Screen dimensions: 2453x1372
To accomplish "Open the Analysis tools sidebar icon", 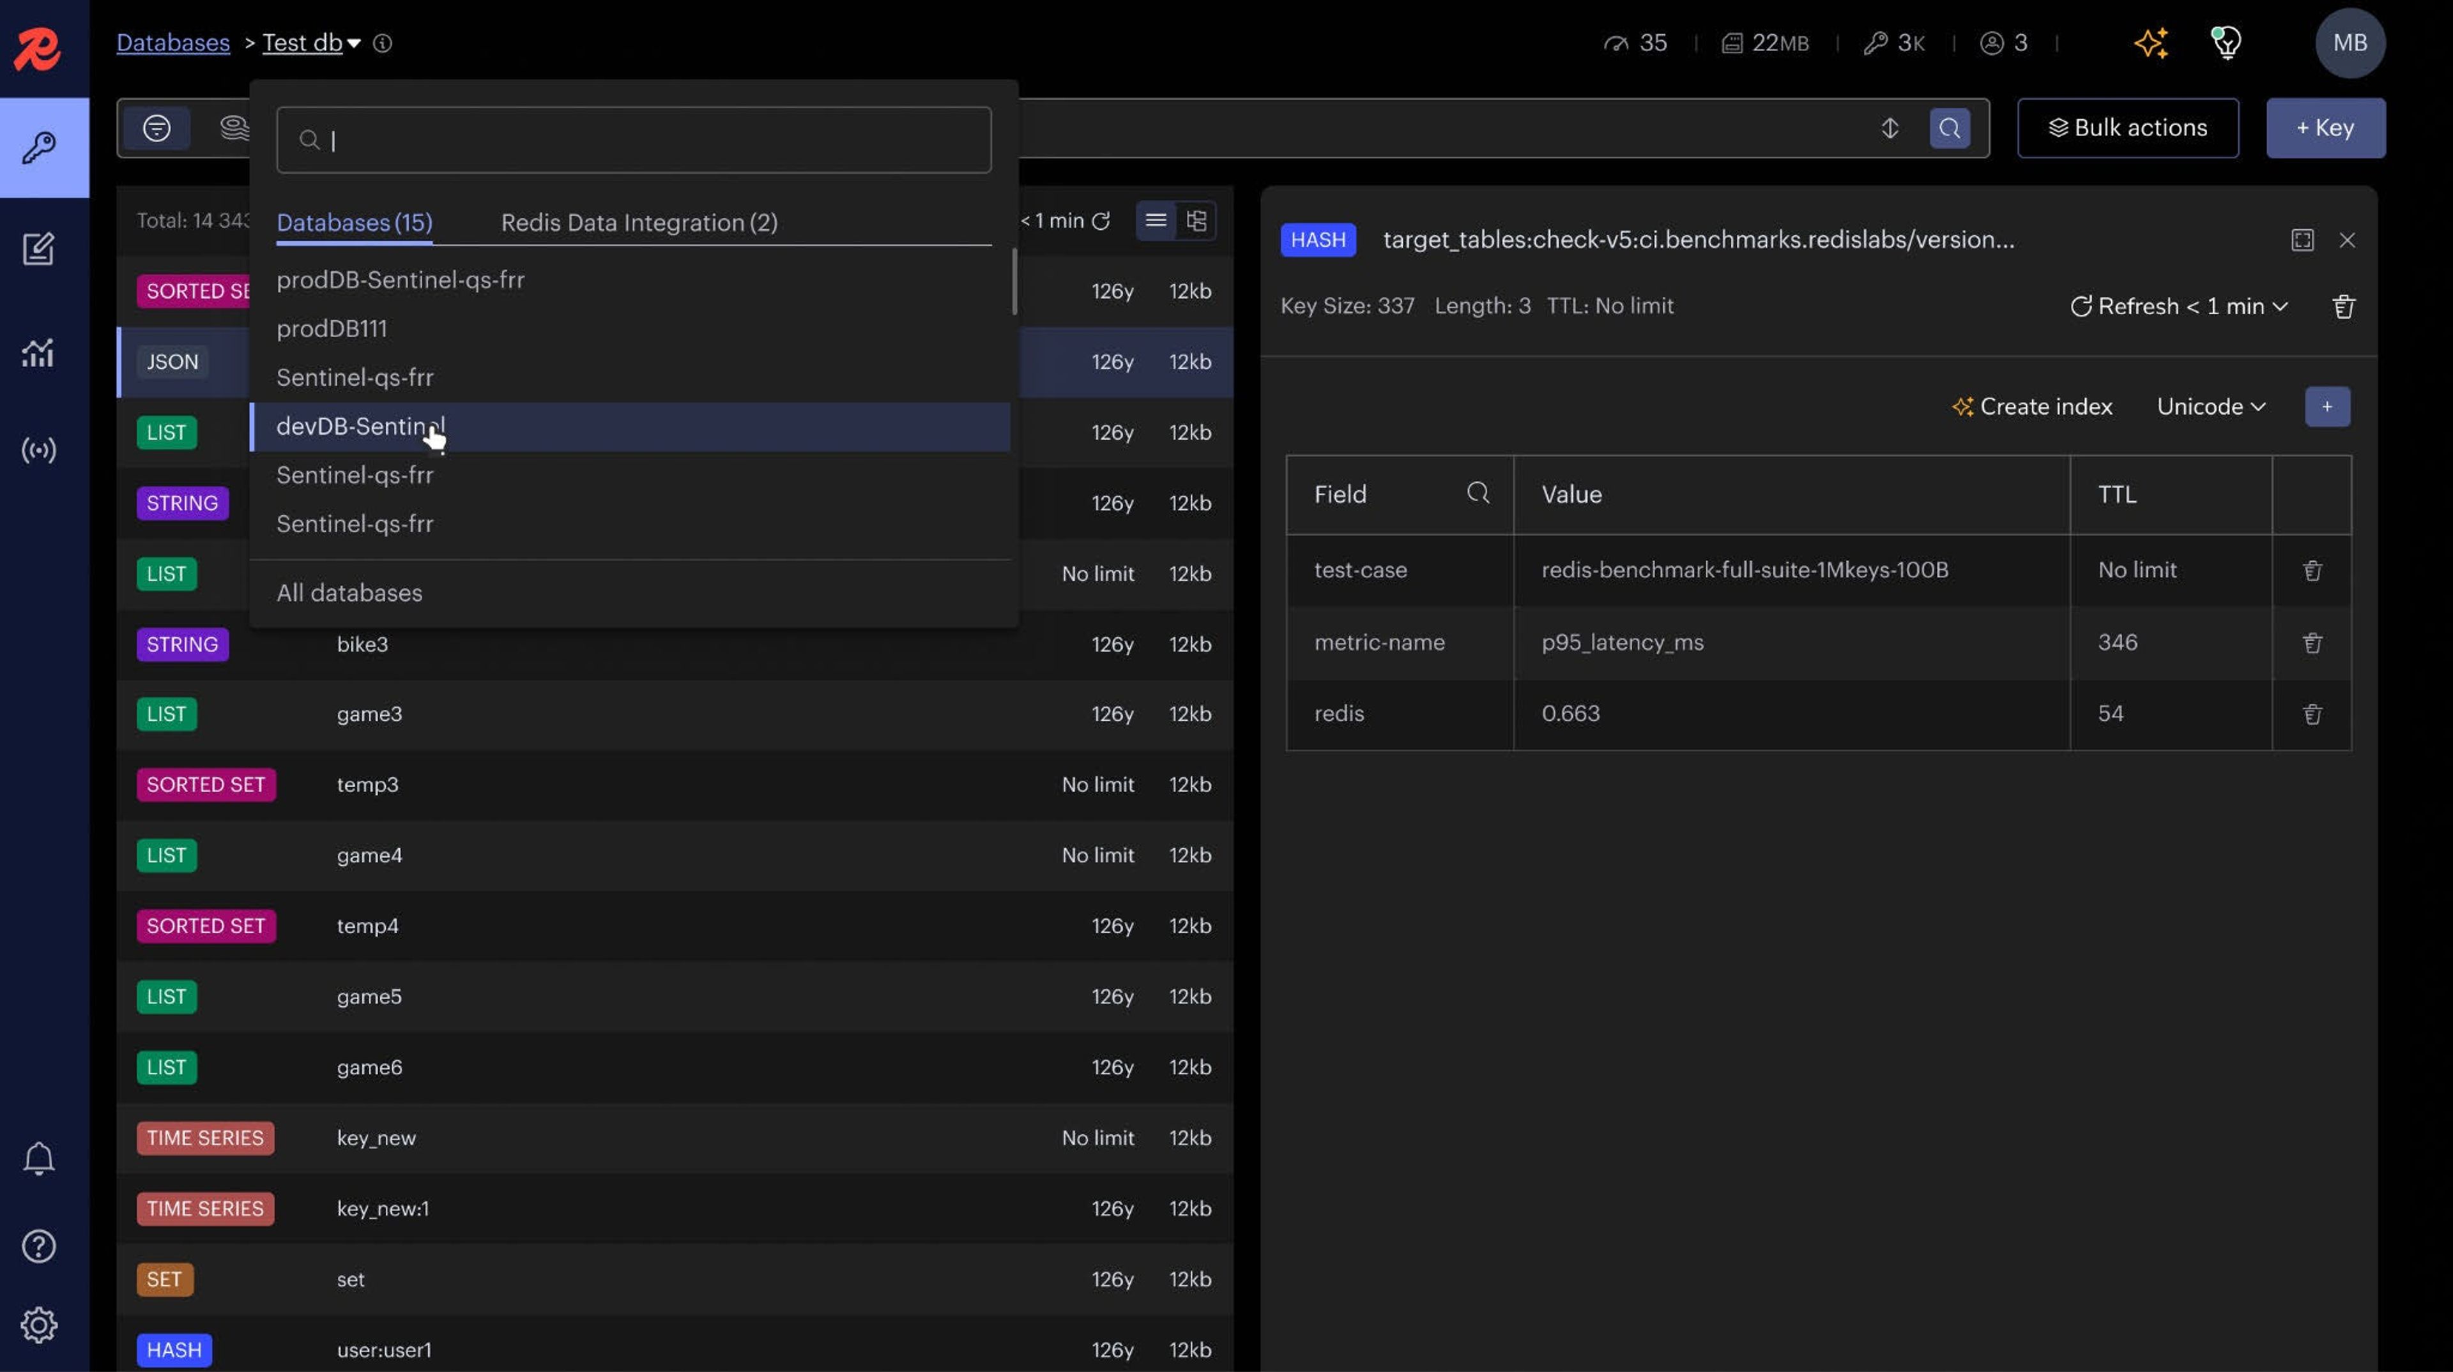I will coord(38,353).
